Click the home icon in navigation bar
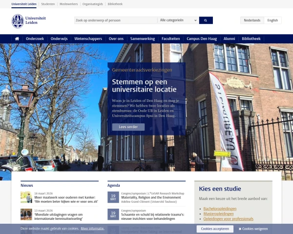The image size is (293, 234). [x=17, y=39]
